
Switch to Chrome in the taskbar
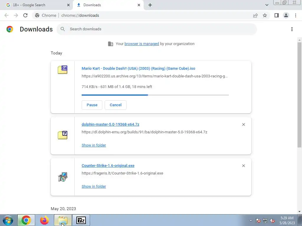pos(26,220)
